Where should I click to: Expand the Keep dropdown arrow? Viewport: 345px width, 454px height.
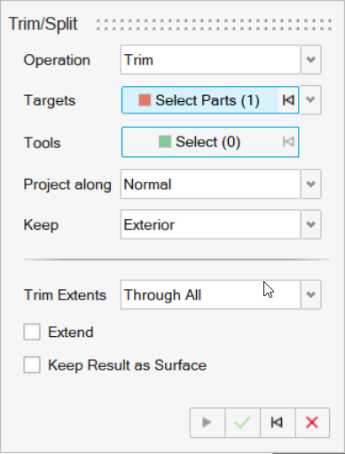pyautogui.click(x=311, y=224)
